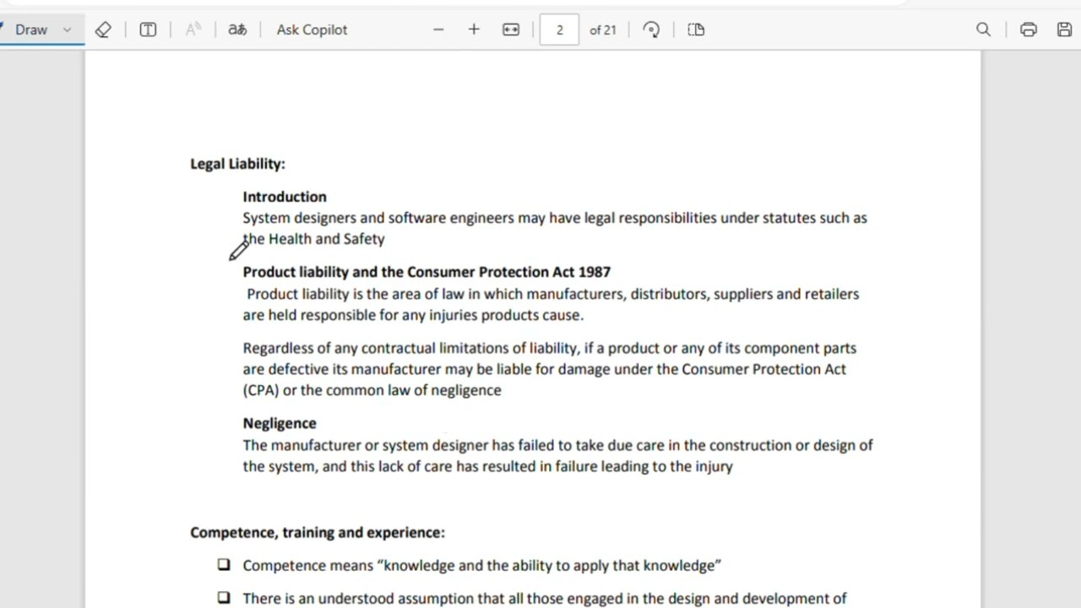Open Ask Copilot
Viewport: 1081px width, 608px height.
[x=312, y=30]
